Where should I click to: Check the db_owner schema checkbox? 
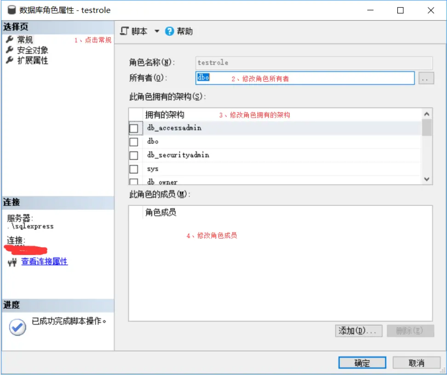(x=134, y=182)
